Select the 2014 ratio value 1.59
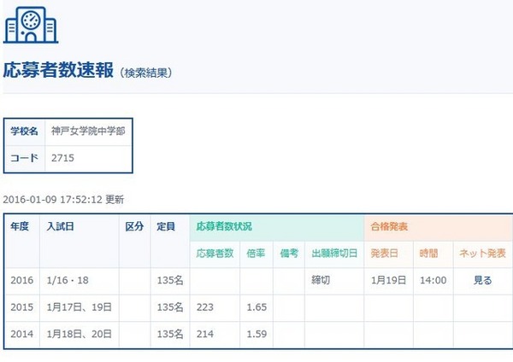The width and height of the screenshot is (513, 362). click(x=256, y=334)
